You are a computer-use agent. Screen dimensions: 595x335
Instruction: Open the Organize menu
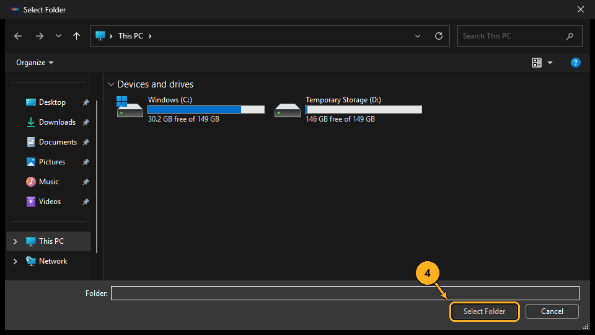(x=35, y=63)
